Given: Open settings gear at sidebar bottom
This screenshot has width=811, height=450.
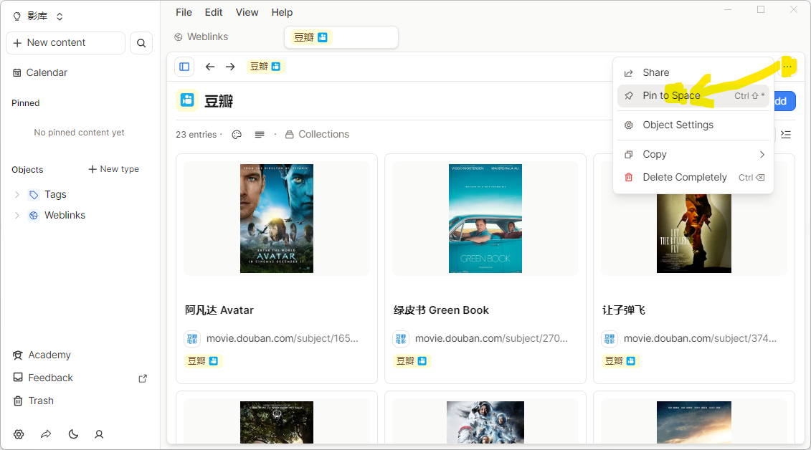Looking at the screenshot, I should pyautogui.click(x=19, y=434).
